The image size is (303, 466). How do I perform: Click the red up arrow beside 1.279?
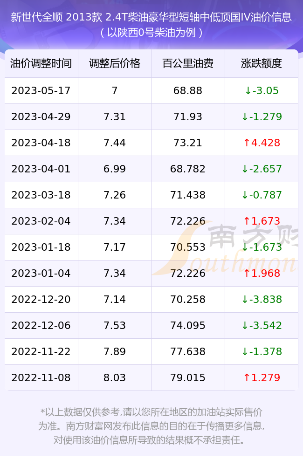(247, 377)
